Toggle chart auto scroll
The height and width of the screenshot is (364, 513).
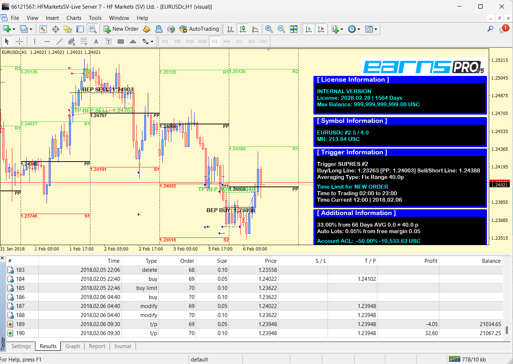308,29
